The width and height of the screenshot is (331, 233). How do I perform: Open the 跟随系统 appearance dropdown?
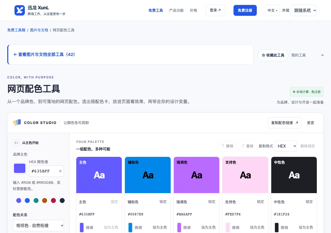(x=304, y=10)
